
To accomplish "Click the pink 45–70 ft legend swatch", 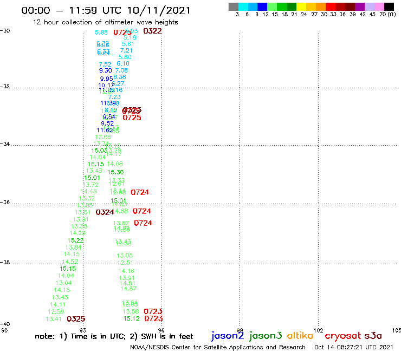I will coord(379,6).
